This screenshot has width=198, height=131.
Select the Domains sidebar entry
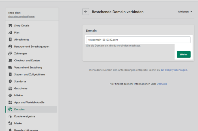click(x=32, y=109)
